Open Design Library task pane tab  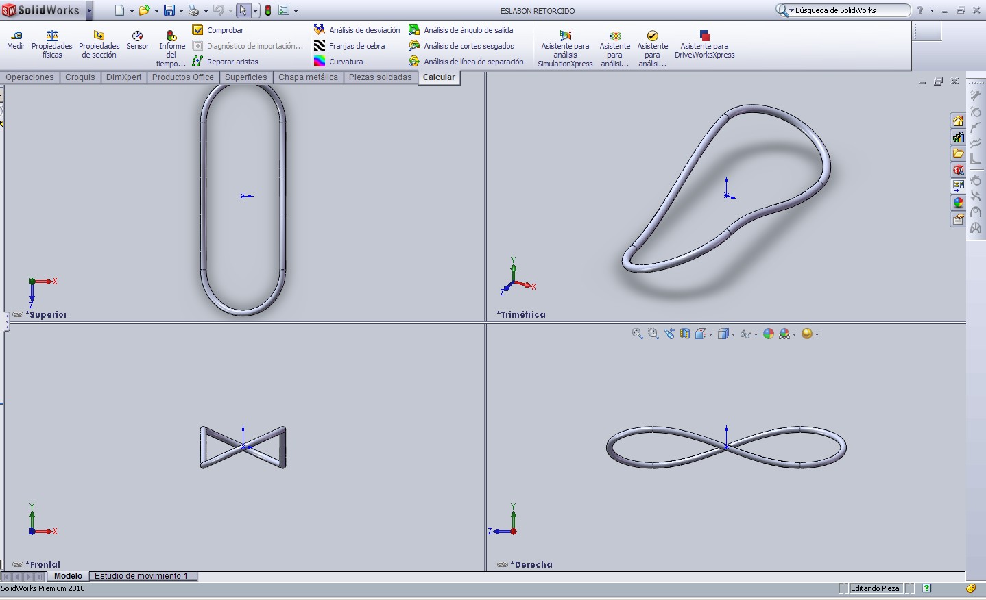958,137
